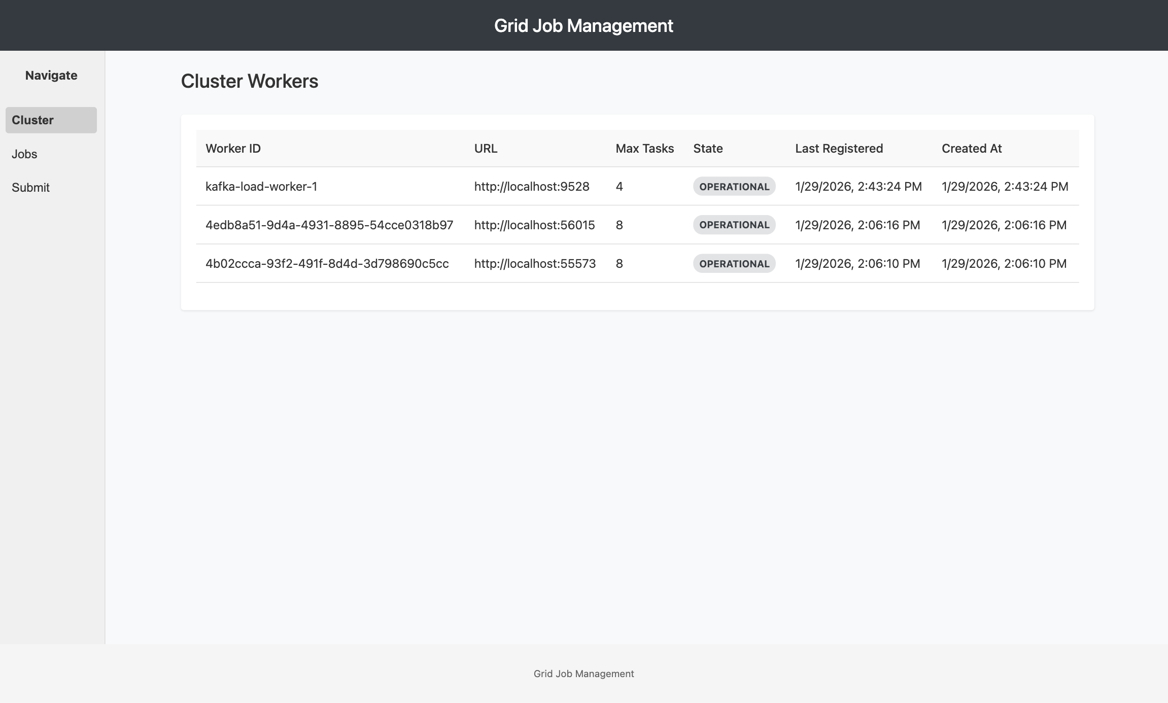This screenshot has height=703, width=1168.
Task: Open the http://localhost:9528 URL
Action: (531, 187)
